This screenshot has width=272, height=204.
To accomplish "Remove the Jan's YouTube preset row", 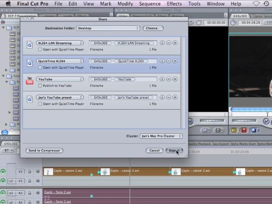I will (168, 97).
